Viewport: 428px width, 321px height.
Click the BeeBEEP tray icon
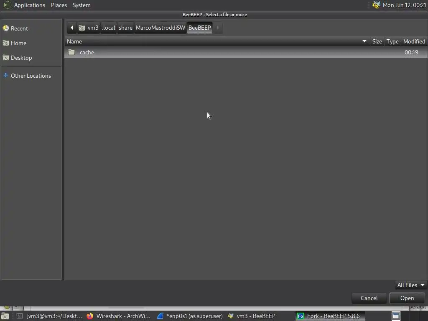[376, 5]
